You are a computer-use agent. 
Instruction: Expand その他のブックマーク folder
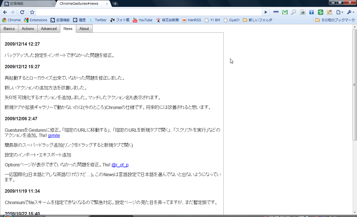click(335, 20)
